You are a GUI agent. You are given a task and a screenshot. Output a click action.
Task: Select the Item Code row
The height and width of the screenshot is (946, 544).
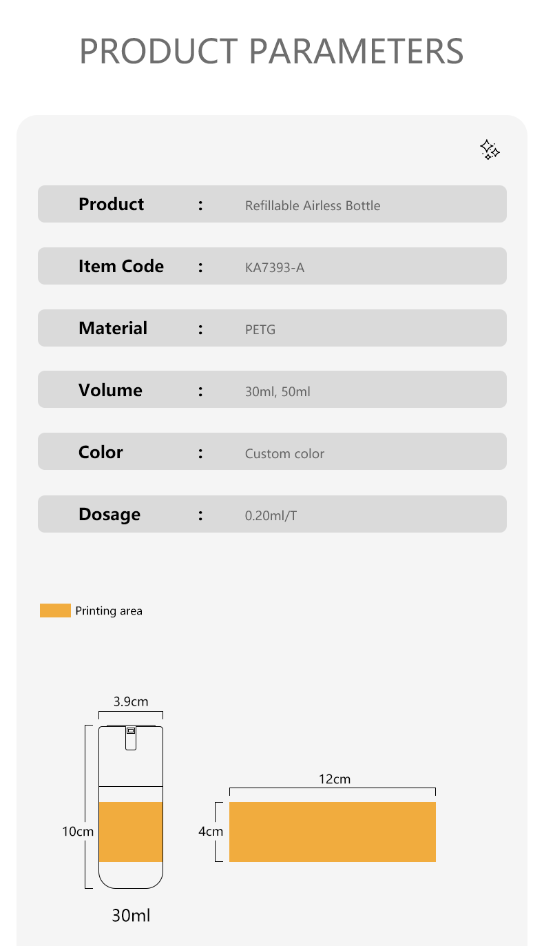(x=272, y=266)
